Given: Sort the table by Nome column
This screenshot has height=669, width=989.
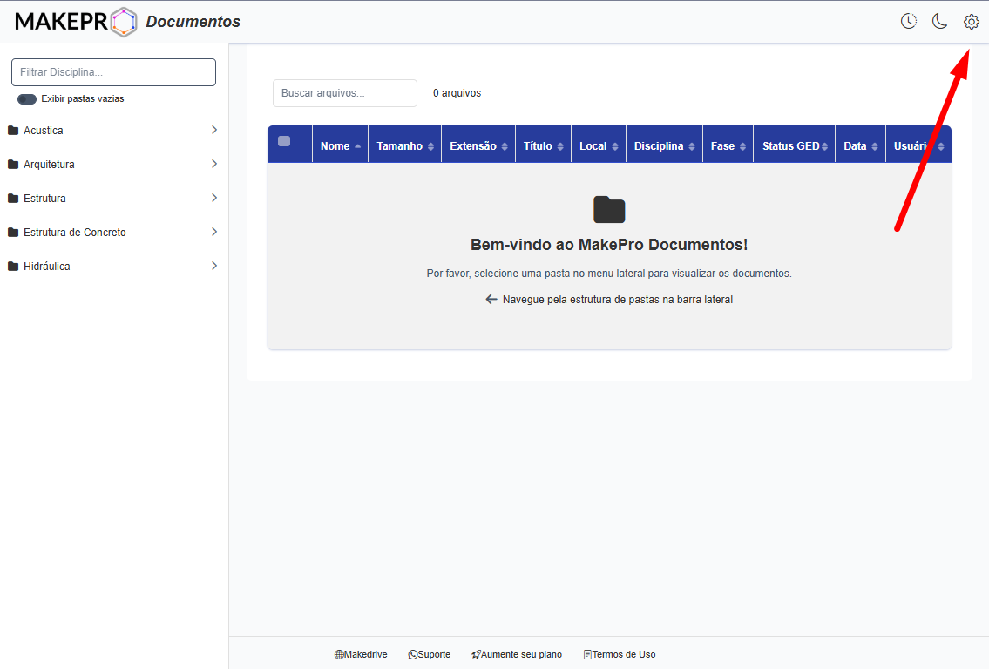Looking at the screenshot, I should pos(340,146).
